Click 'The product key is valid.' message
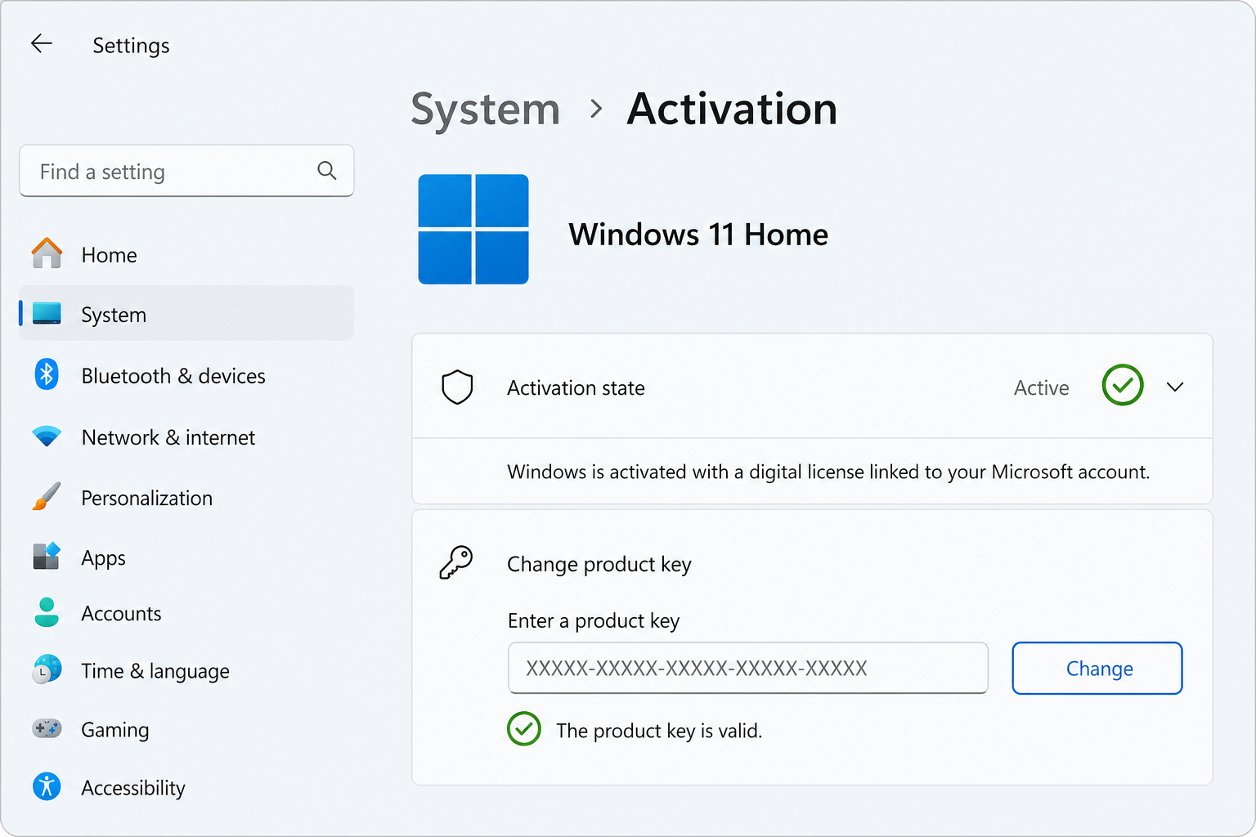1256x837 pixels. click(659, 730)
